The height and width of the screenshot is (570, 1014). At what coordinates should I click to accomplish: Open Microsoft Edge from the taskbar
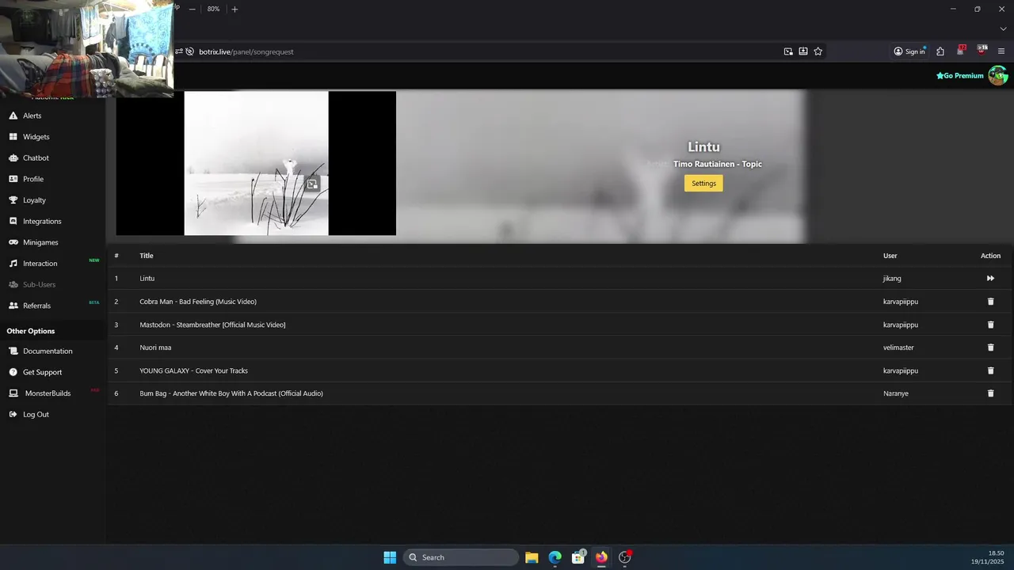pyautogui.click(x=555, y=557)
